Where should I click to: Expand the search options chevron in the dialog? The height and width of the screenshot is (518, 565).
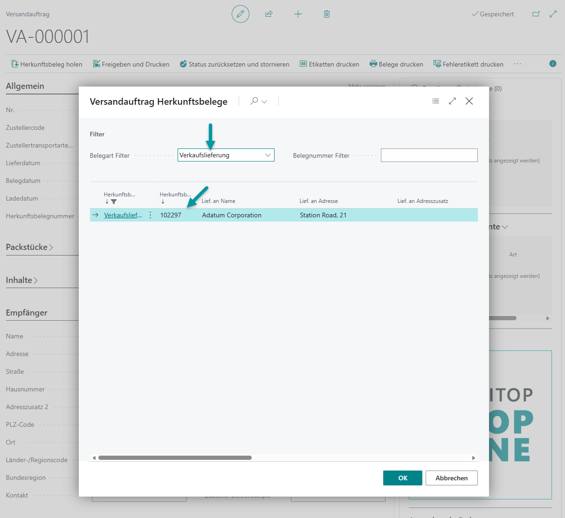tap(264, 101)
